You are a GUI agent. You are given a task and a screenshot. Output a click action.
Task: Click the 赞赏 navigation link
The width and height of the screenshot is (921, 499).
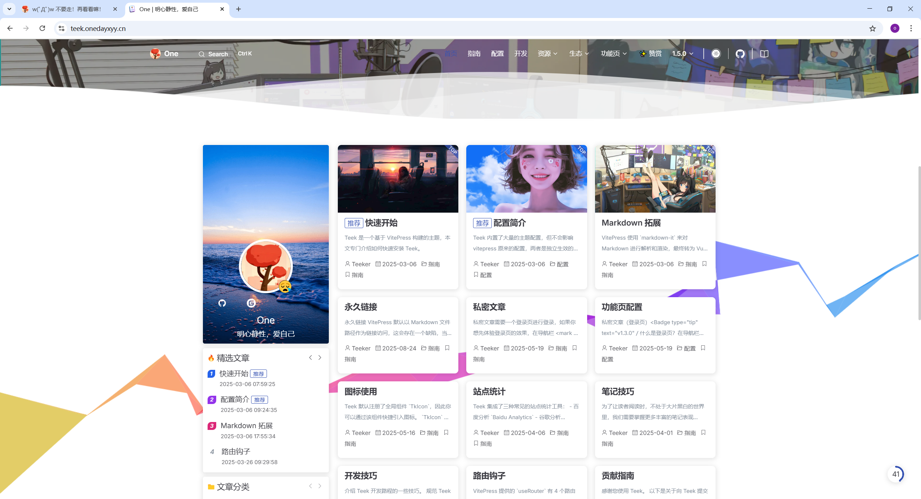pos(651,54)
